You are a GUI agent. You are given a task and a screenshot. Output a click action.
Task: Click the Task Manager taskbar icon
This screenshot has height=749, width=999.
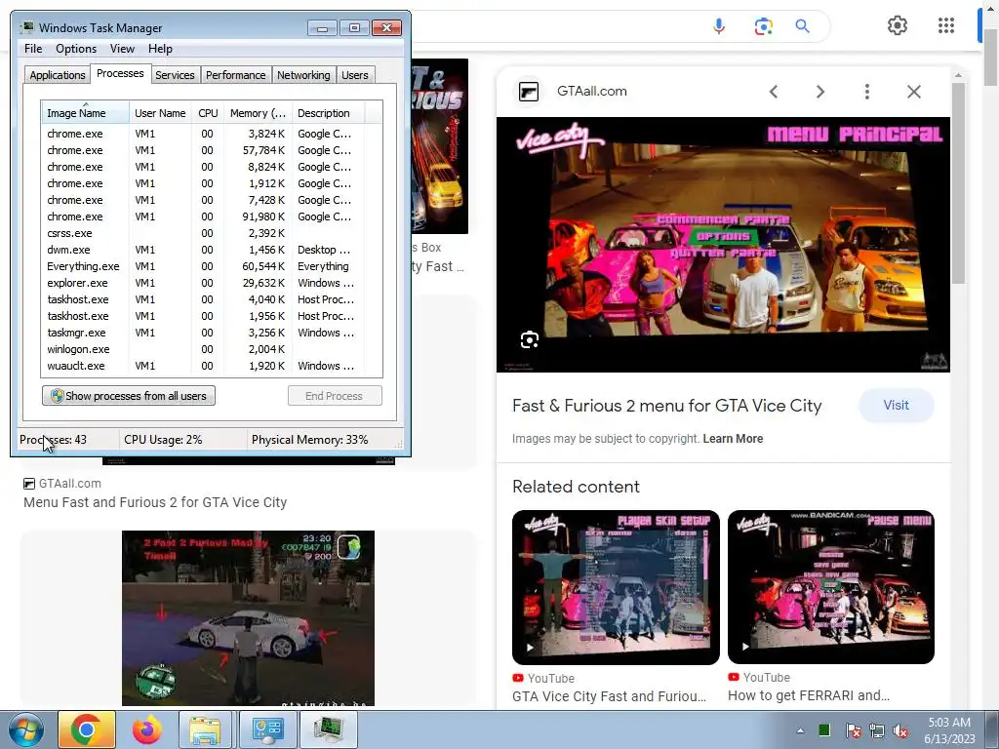click(x=328, y=729)
